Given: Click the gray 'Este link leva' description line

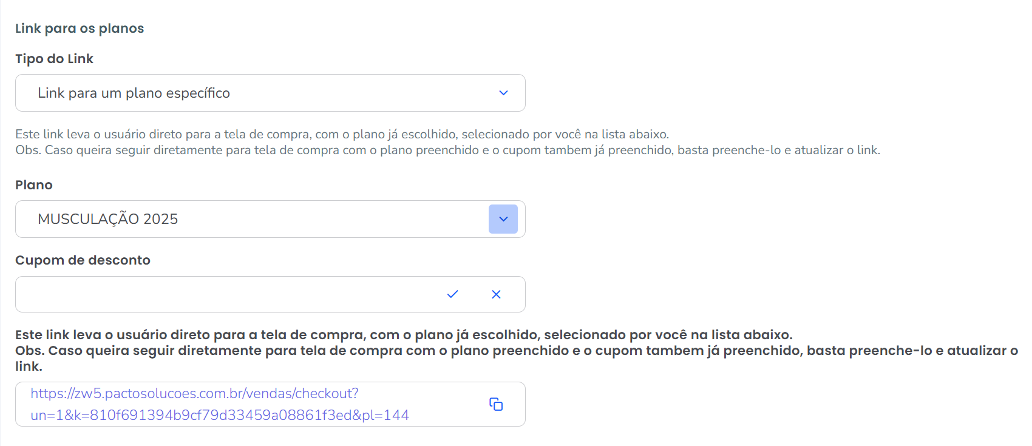Looking at the screenshot, I should pos(342,134).
